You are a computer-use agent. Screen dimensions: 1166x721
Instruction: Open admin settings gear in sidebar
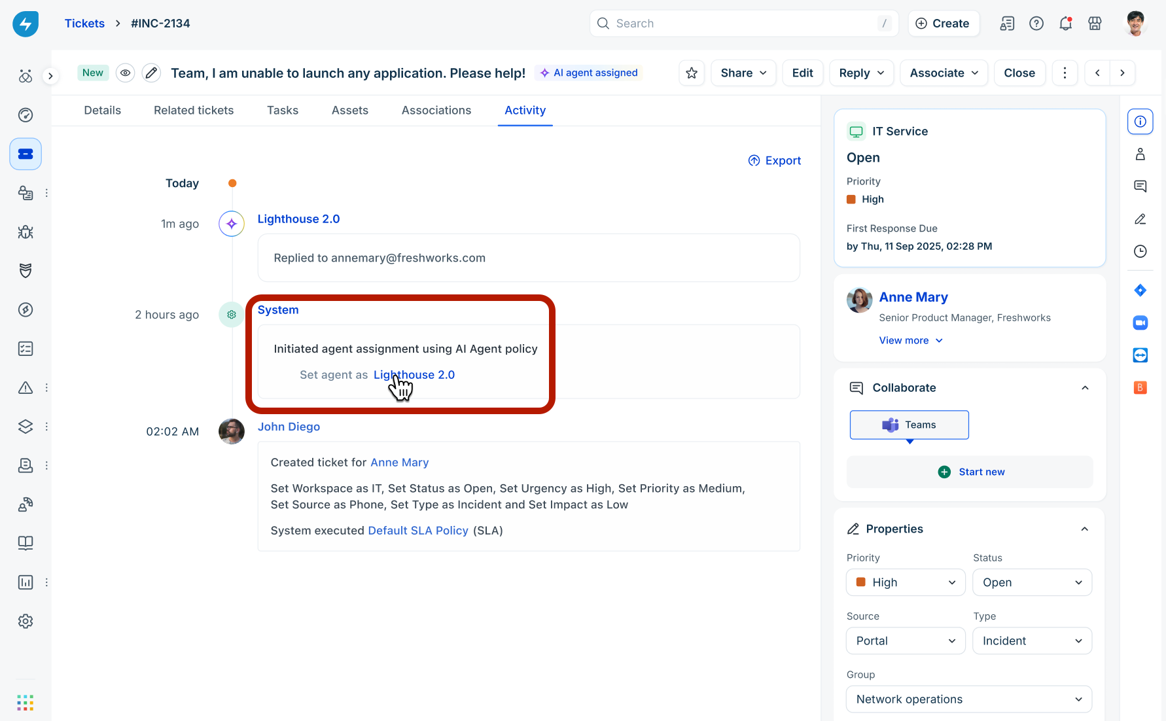coord(26,621)
